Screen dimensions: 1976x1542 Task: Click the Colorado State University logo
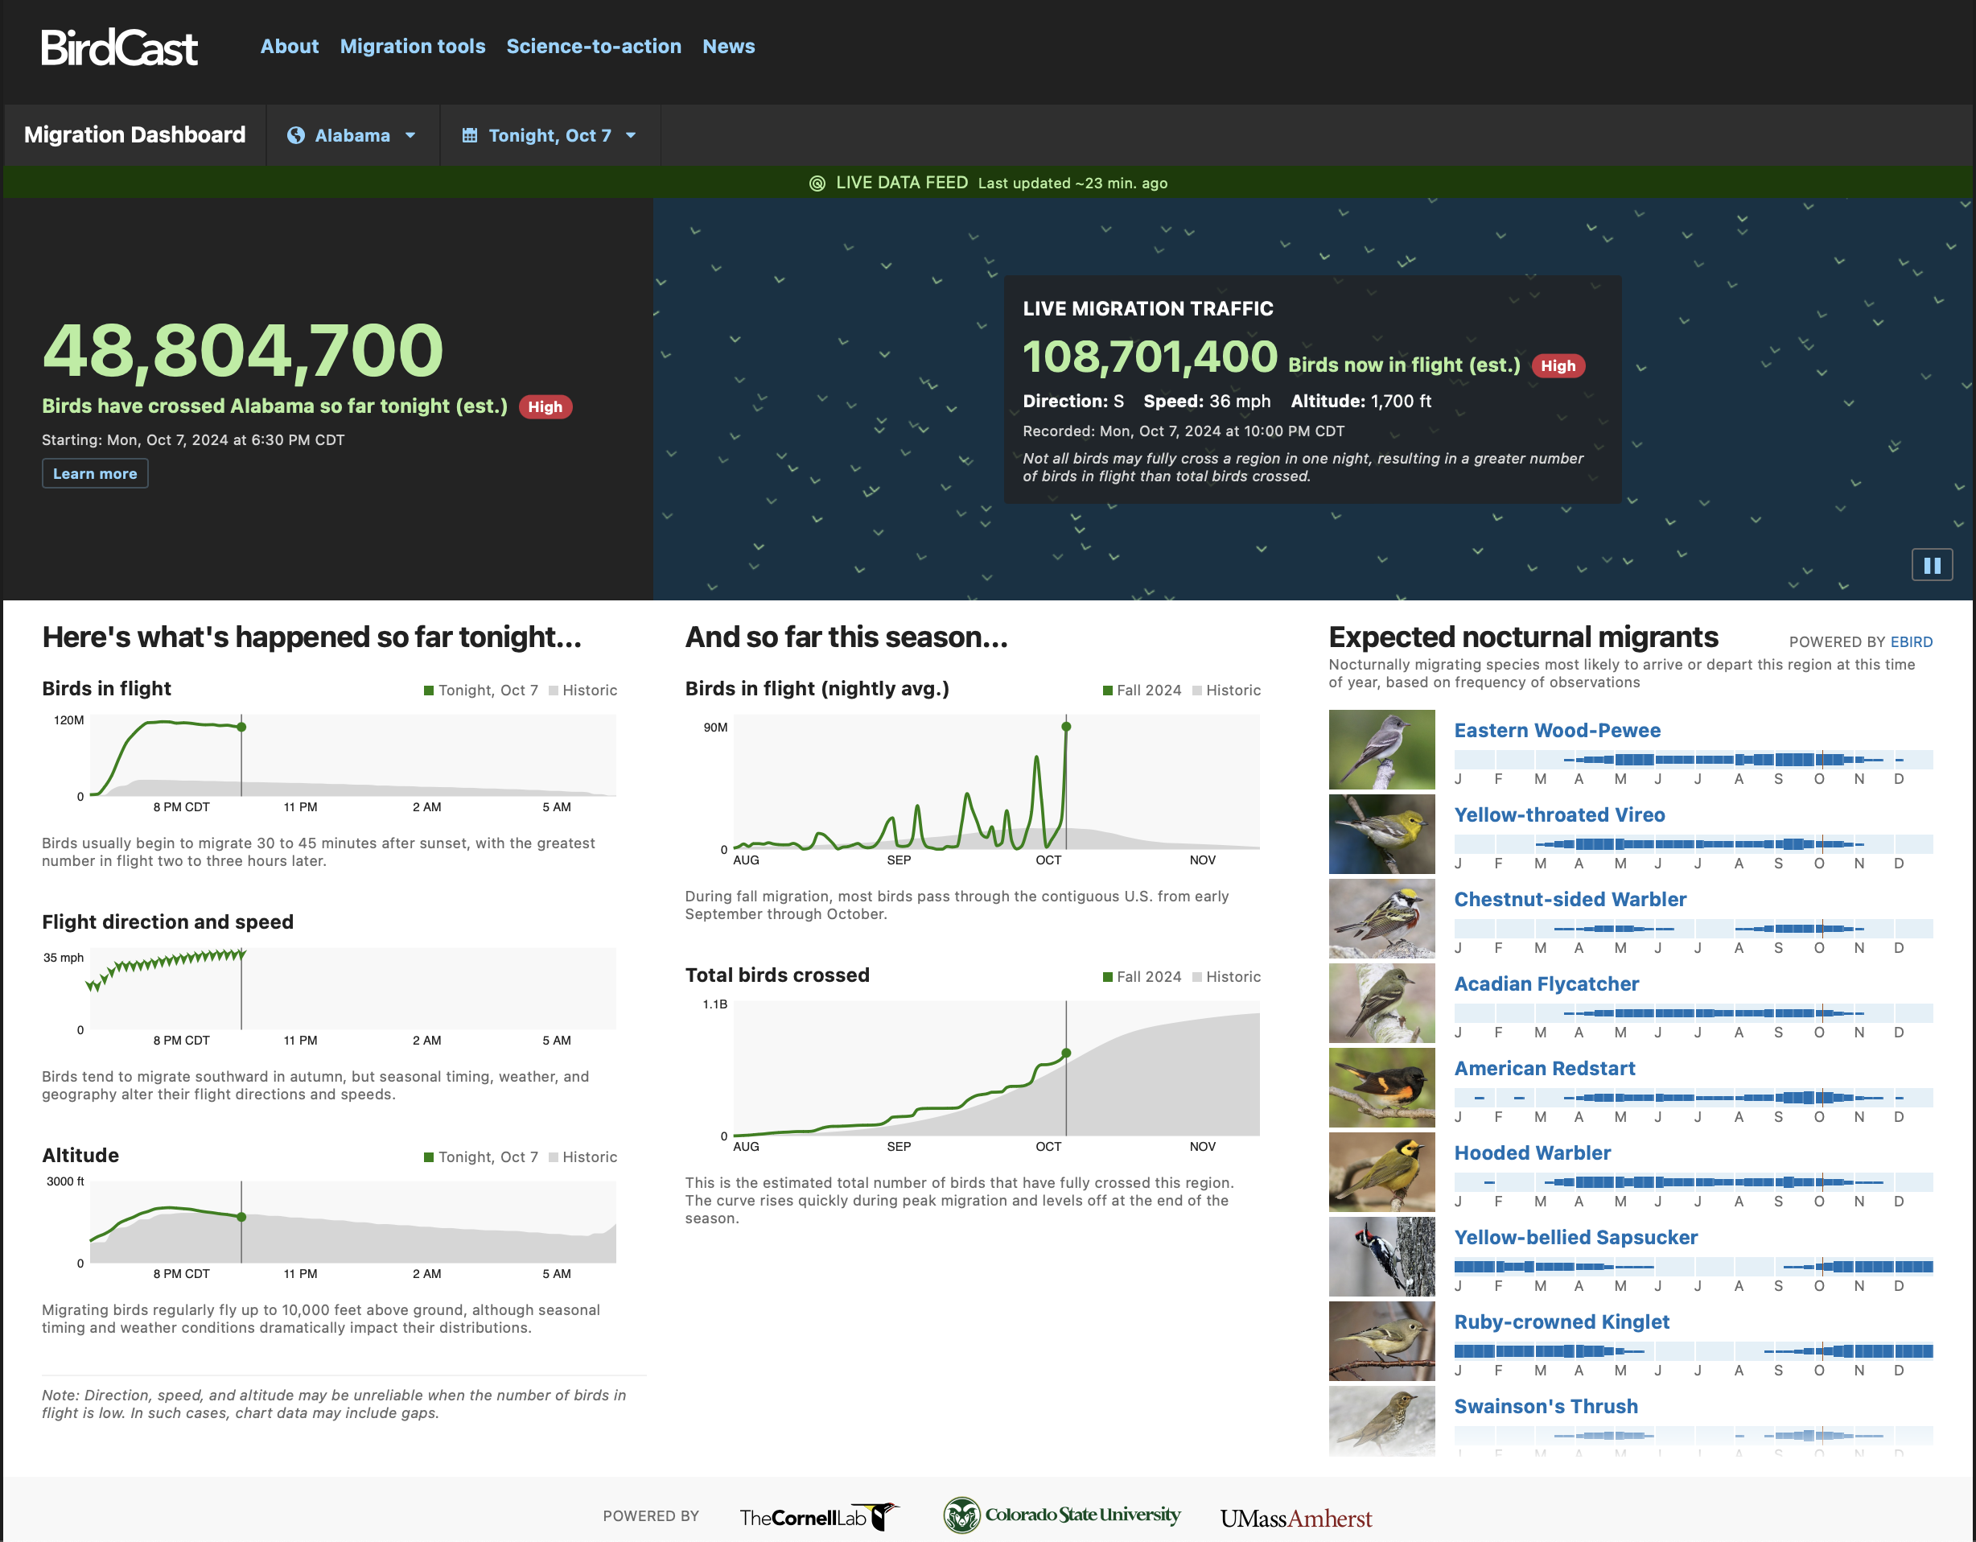point(1061,1515)
